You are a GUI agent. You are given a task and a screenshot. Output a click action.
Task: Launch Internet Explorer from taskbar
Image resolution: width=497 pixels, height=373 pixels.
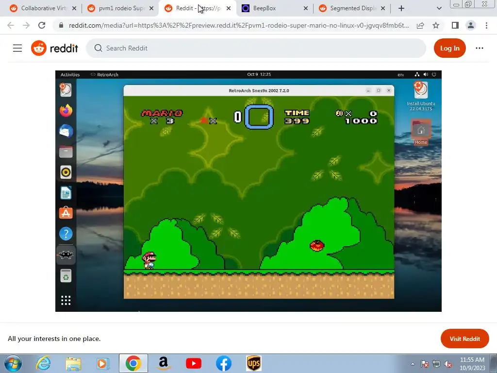pos(43,363)
